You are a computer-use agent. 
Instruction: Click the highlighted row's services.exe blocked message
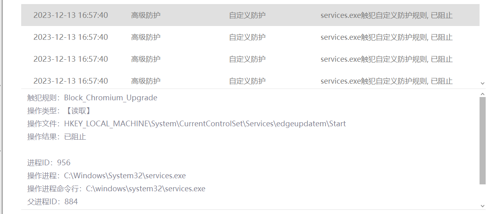386,15
